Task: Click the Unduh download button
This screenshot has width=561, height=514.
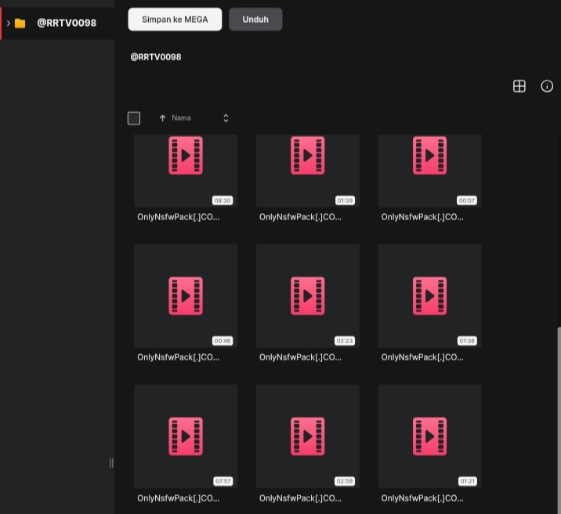Action: click(x=255, y=20)
